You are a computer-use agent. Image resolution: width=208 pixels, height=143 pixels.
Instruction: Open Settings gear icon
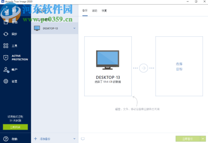[6, 81]
